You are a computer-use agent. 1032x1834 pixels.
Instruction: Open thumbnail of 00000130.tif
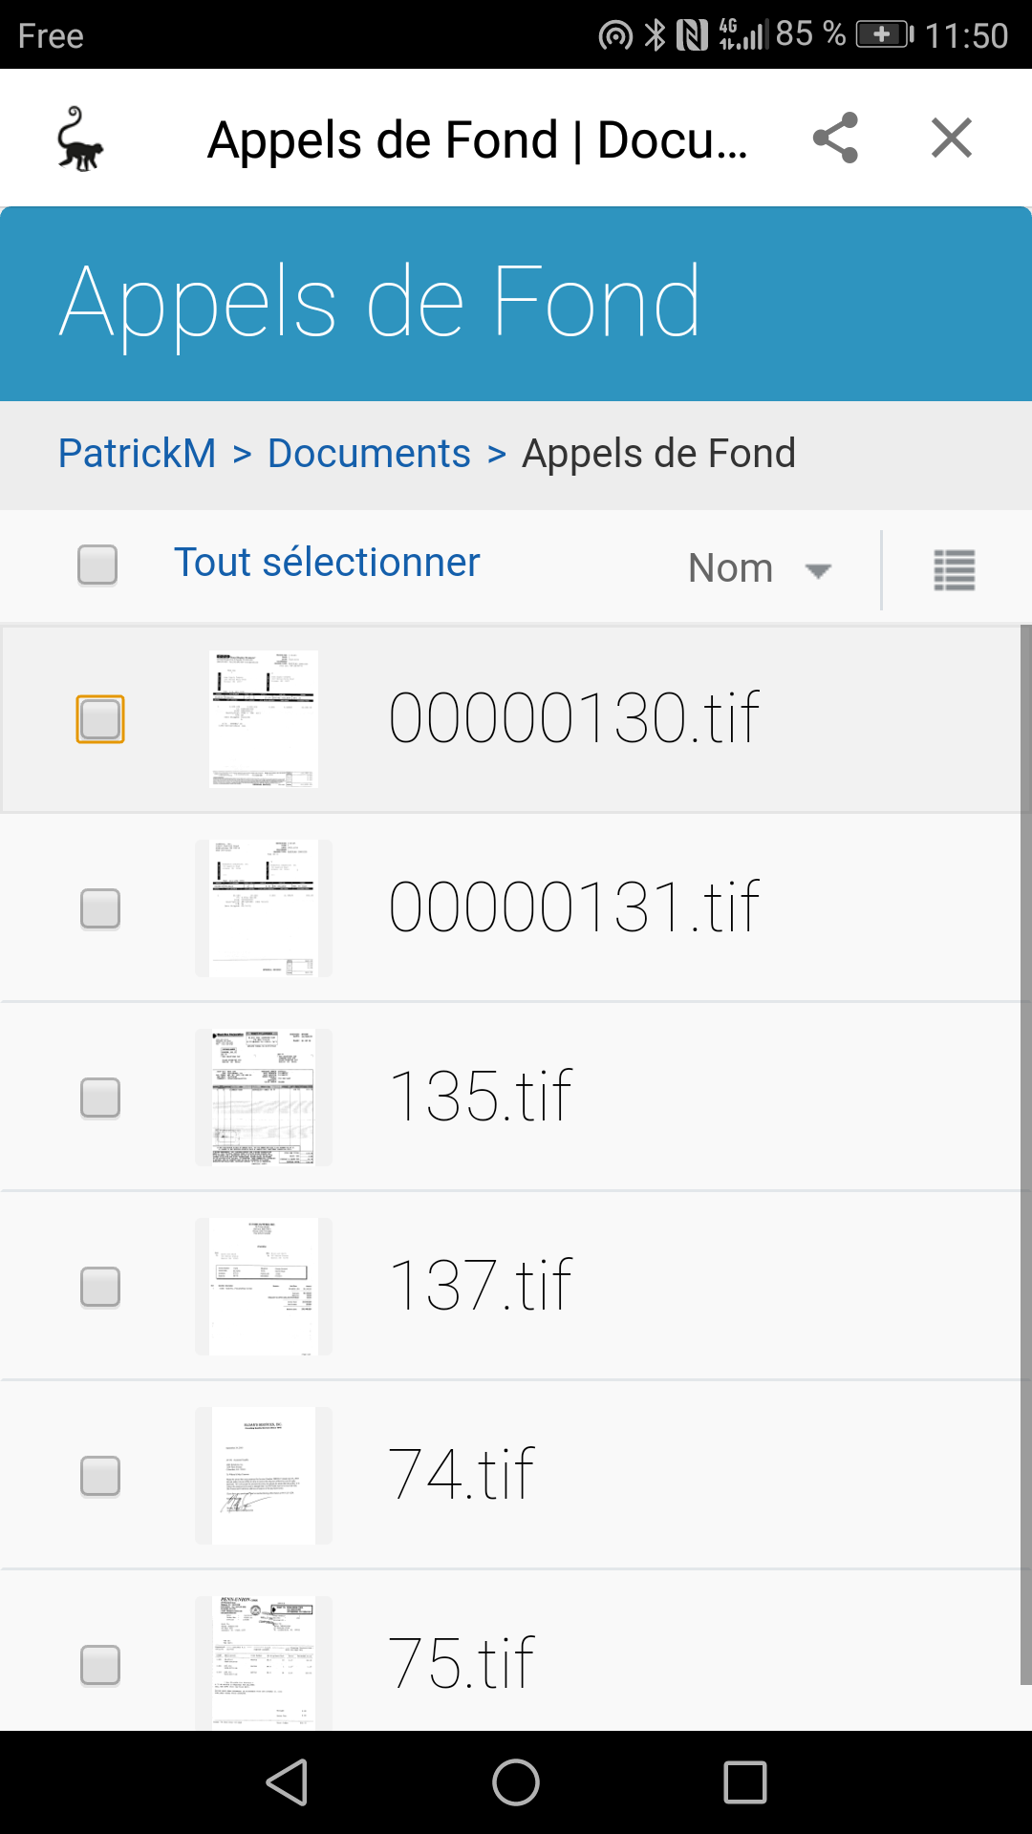(264, 719)
